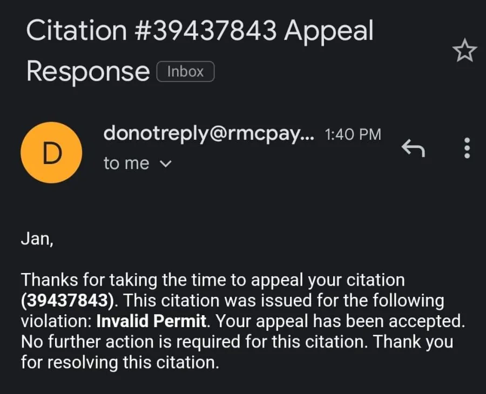Click 'for resolving this citation' closing line
The width and height of the screenshot is (486, 394).
(x=120, y=362)
